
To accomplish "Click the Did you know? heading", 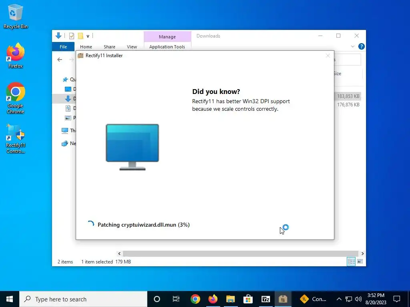I will pyautogui.click(x=216, y=92).
